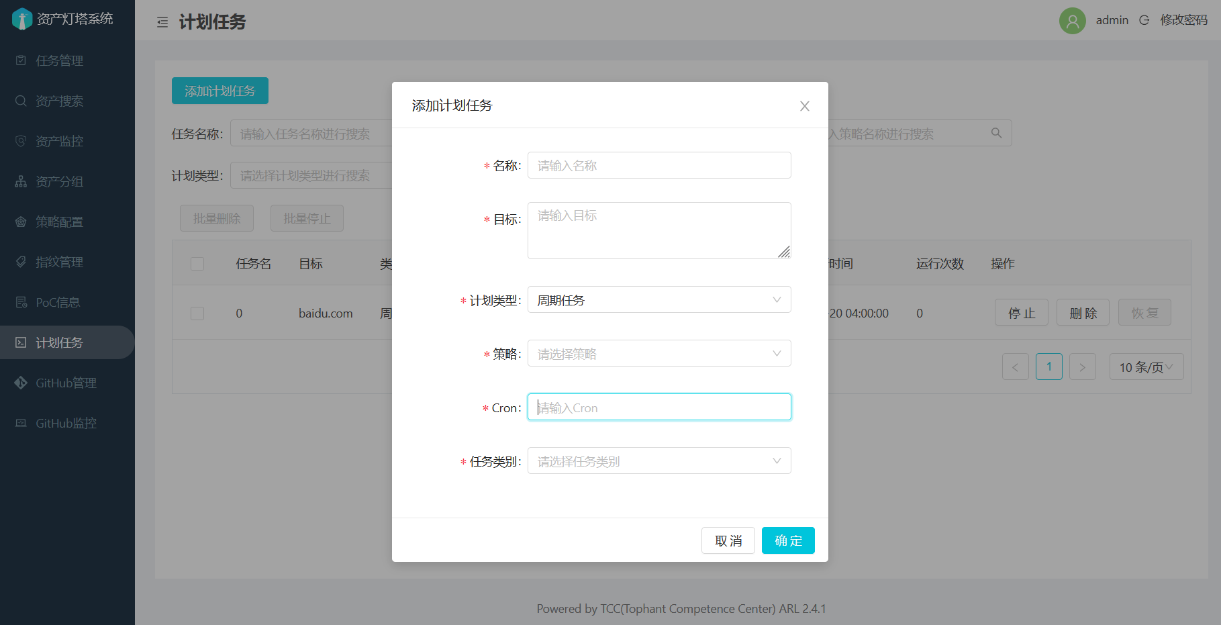Click the green admin avatar icon

(1072, 21)
